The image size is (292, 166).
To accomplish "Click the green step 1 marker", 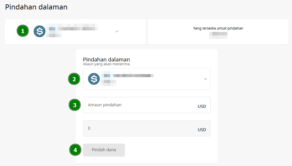I will [x=23, y=31].
